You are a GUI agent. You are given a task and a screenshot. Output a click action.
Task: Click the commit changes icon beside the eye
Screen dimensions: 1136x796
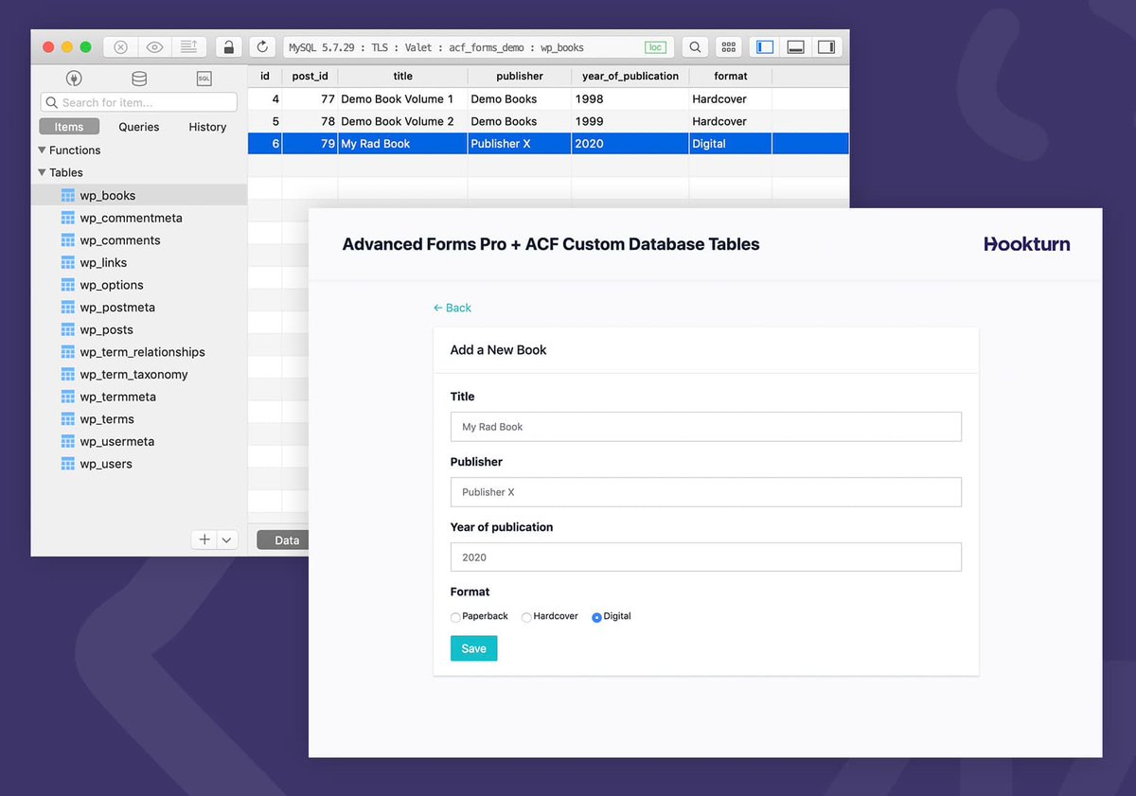tap(188, 47)
